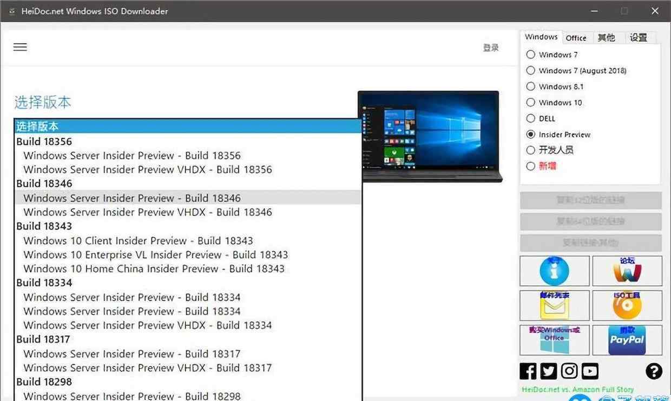The image size is (671, 401).
Task: Click the PayPal 捐款 donate button
Action: click(627, 340)
